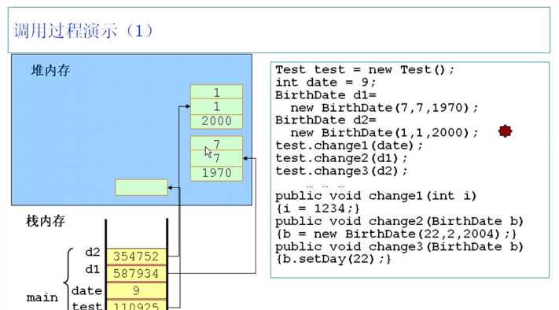
Task: Click the {i = 1234;} method body
Action: [x=318, y=209]
